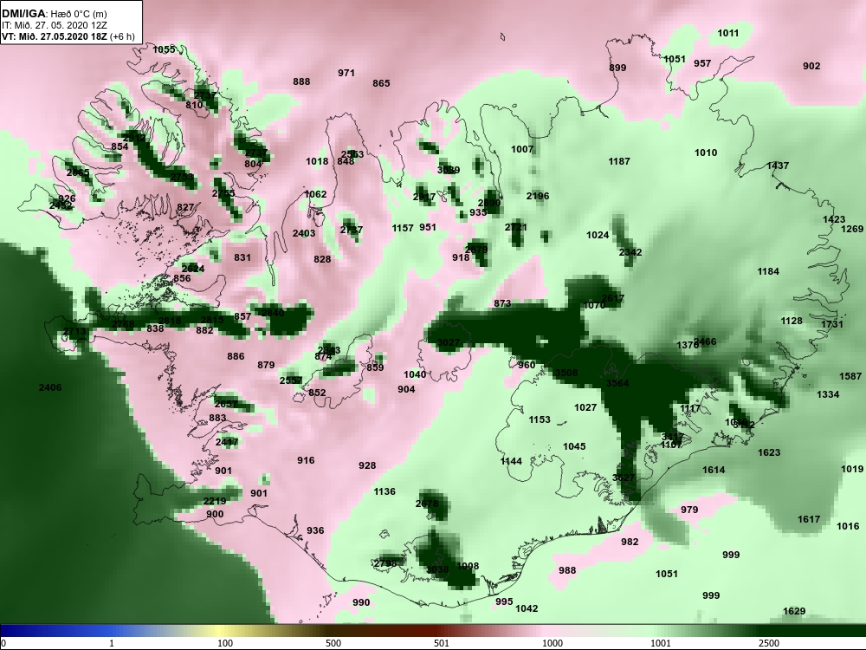This screenshot has width=866, height=650.
Task: Click the map value 1011
Action: (728, 33)
